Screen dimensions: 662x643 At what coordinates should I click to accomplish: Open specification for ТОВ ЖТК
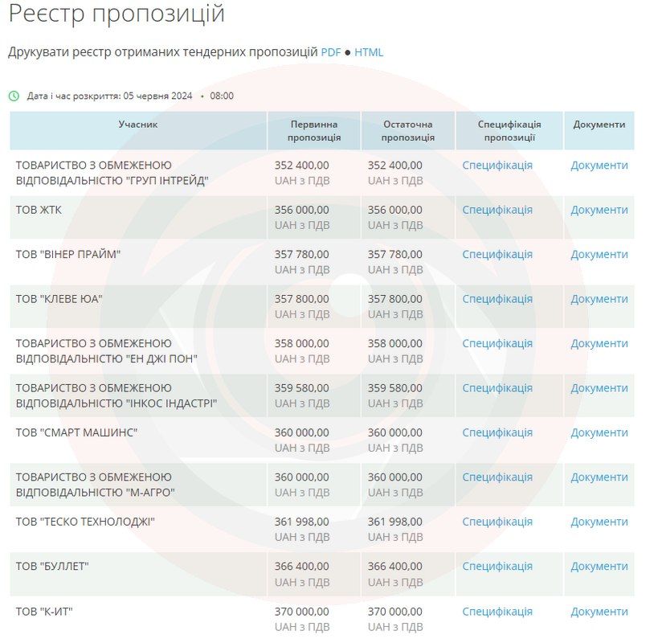click(x=496, y=209)
